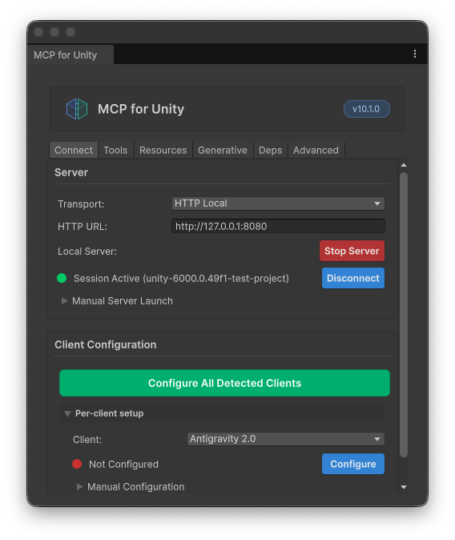The height and width of the screenshot is (540, 455).
Task: Configure the selected Antigravity 2.0 client
Action: 353,464
